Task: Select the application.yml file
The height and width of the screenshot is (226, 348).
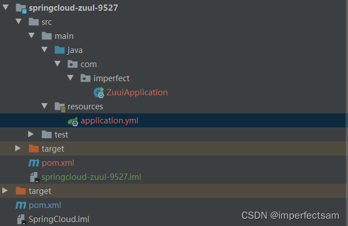Action: pyautogui.click(x=109, y=121)
